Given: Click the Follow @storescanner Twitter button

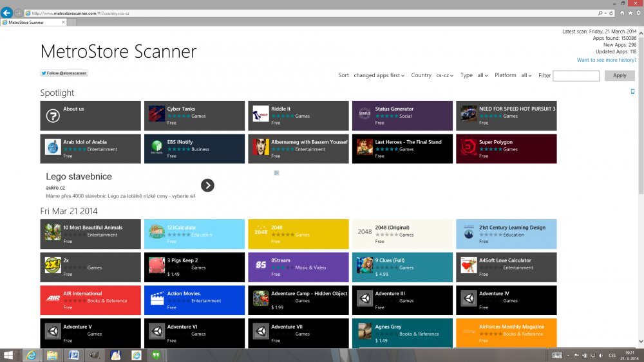Looking at the screenshot, I should pos(64,73).
